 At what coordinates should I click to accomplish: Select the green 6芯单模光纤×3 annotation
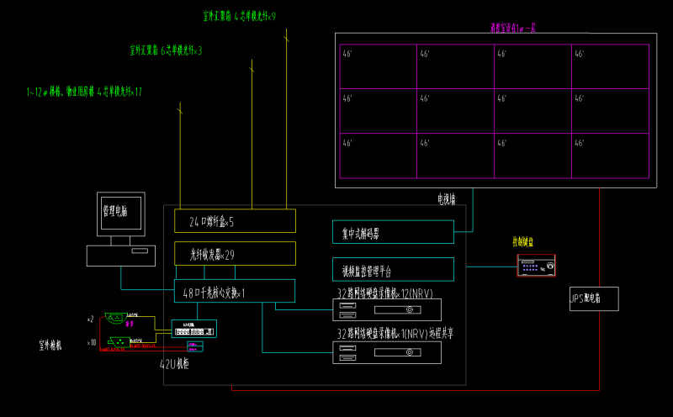pyautogui.click(x=166, y=51)
